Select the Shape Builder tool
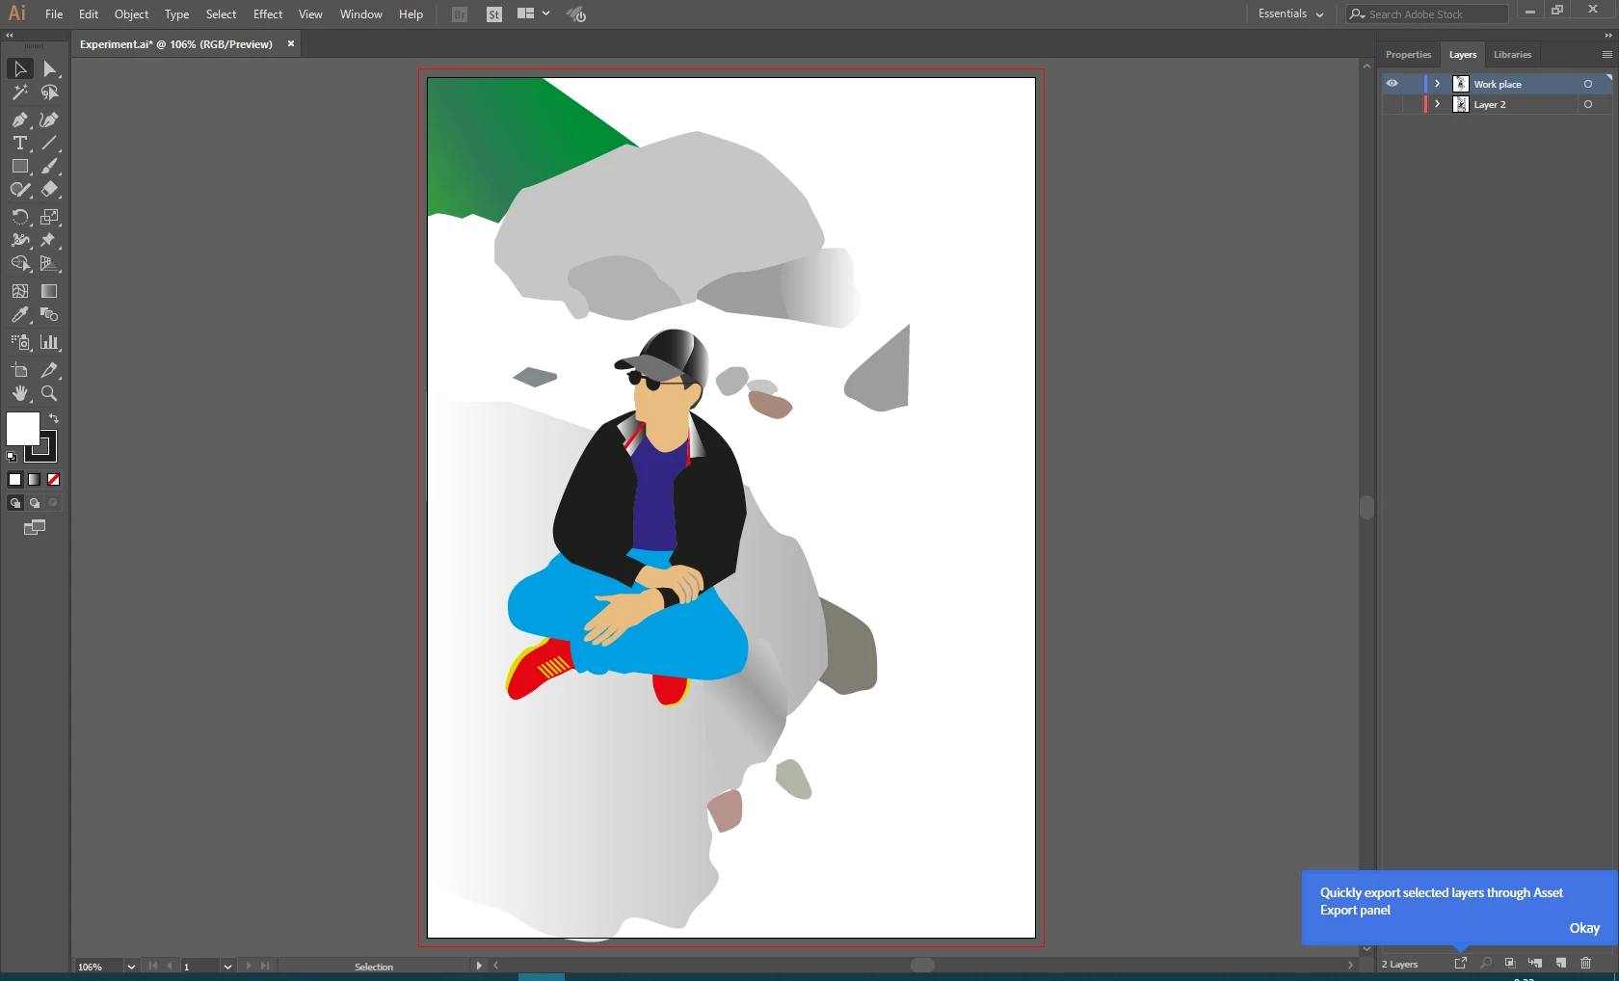Viewport: 1619px width, 981px height. 19,263
